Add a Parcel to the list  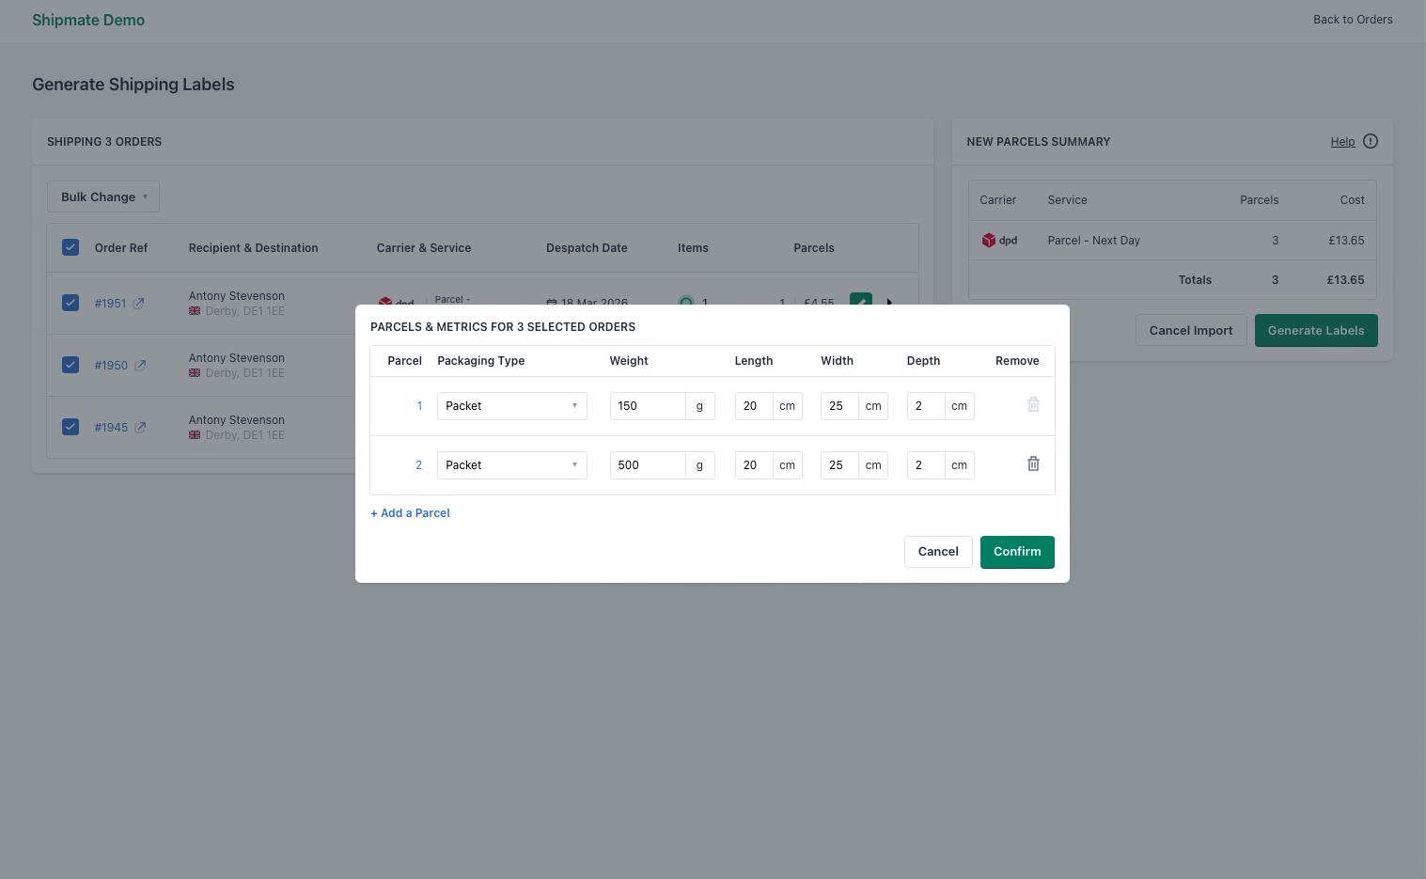click(x=410, y=512)
